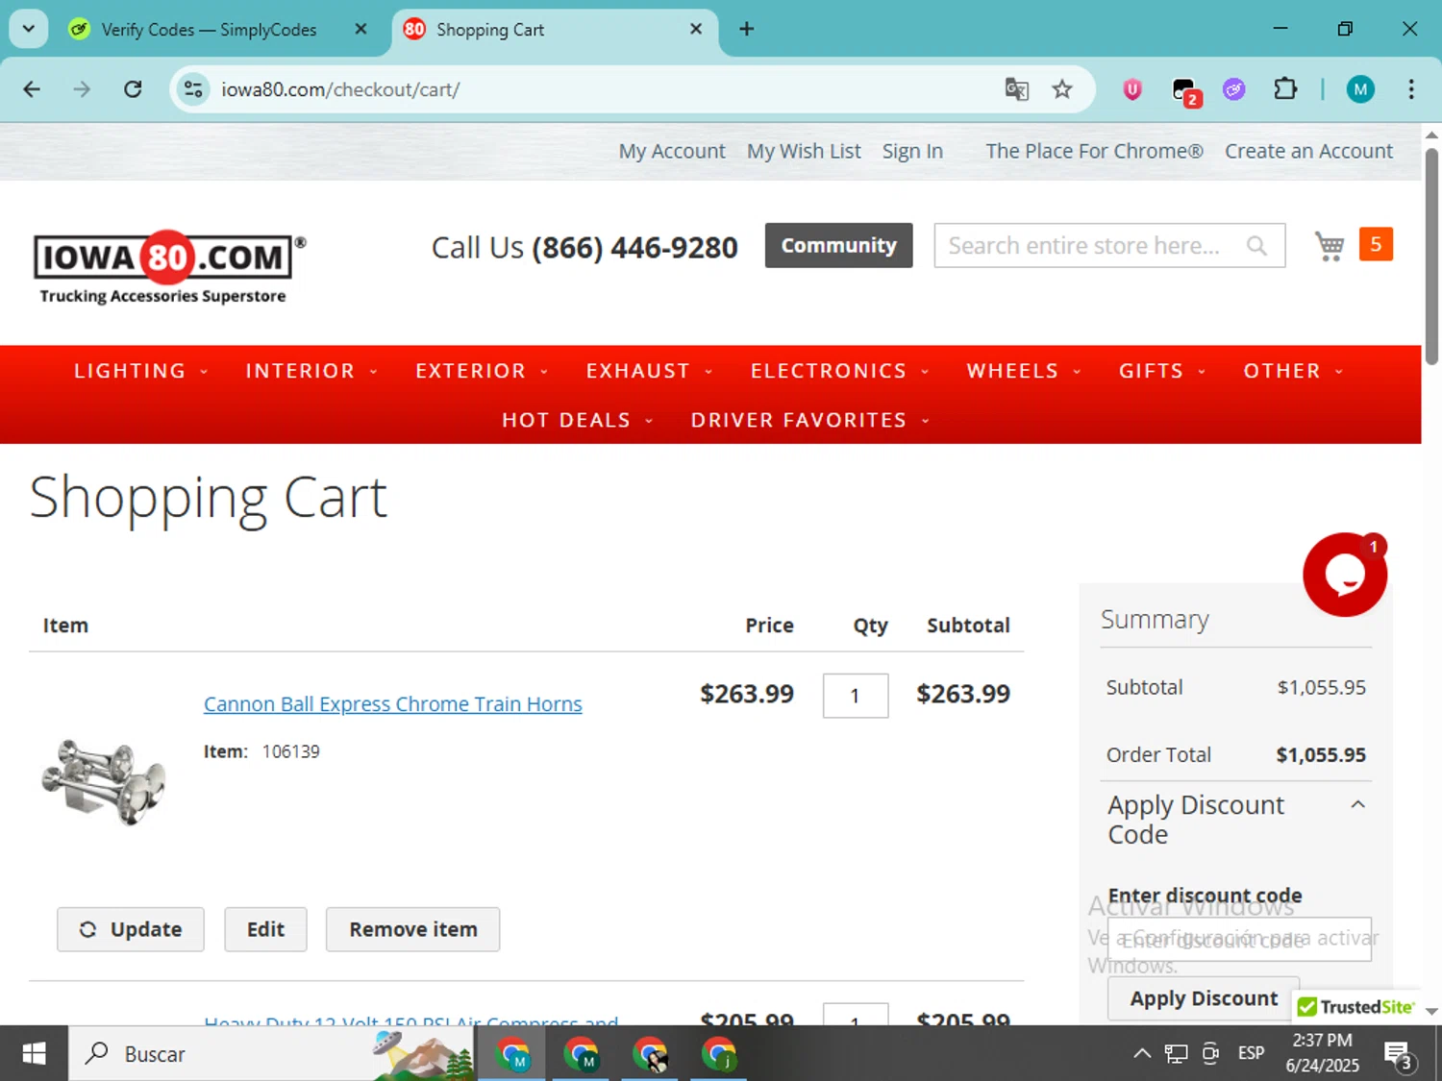The height and width of the screenshot is (1081, 1442).
Task: Click the Edit button
Action: 265,929
